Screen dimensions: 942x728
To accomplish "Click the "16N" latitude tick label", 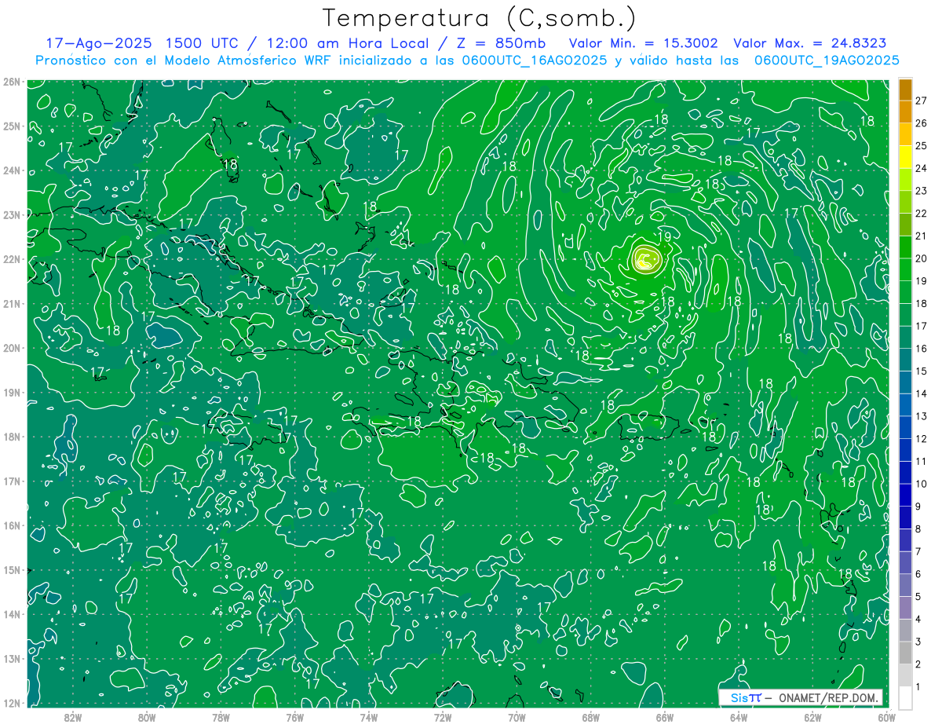I will coord(11,525).
